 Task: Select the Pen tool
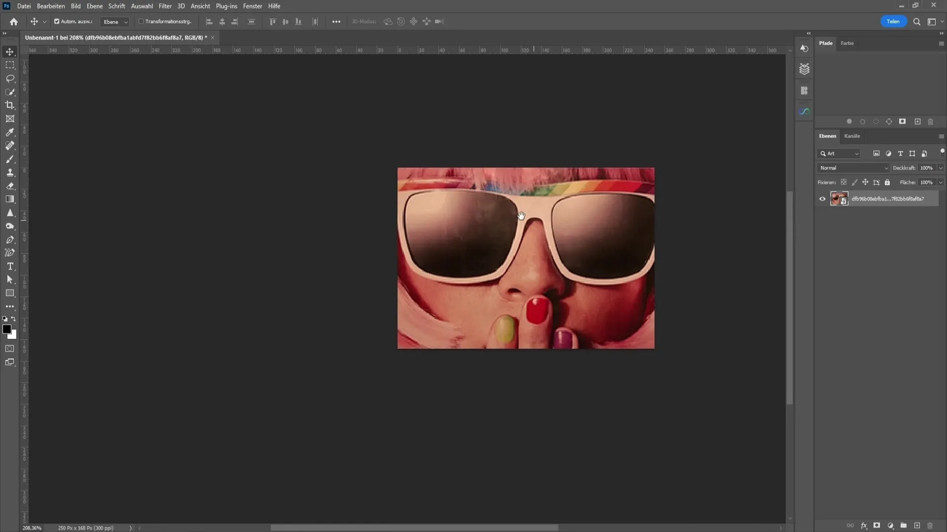10,239
